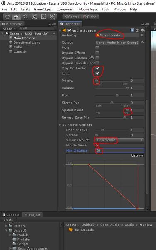Switch to the Inspector tab
156x250 pixels.
coord(70,24)
